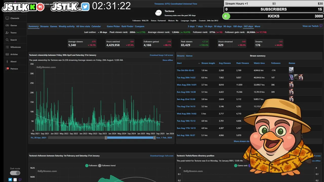The height and width of the screenshot is (182, 324).
Task: Switch to the Summary tab
Action: 33,26
